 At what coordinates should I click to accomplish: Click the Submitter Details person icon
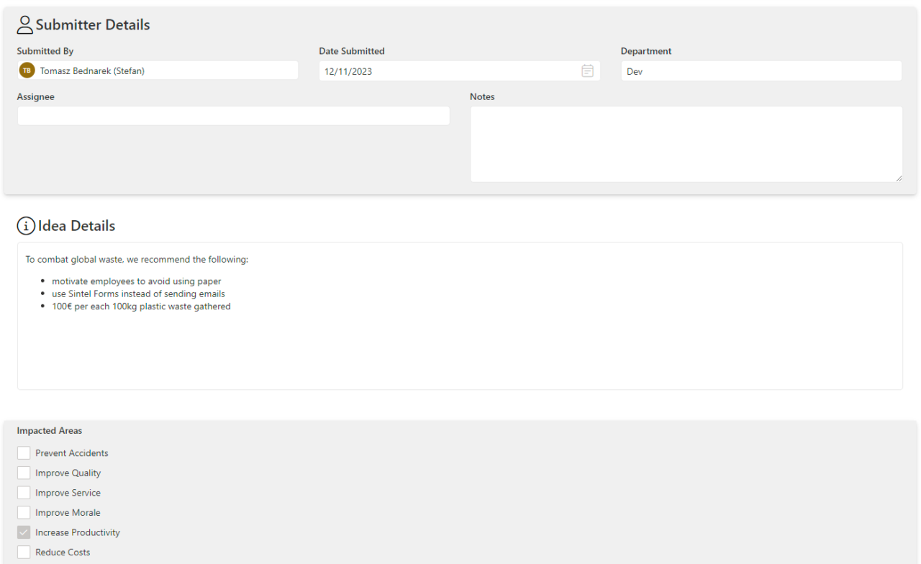(x=24, y=24)
